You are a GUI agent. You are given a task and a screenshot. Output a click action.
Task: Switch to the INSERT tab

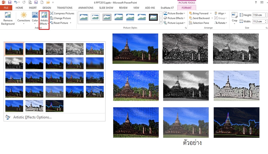(33, 8)
